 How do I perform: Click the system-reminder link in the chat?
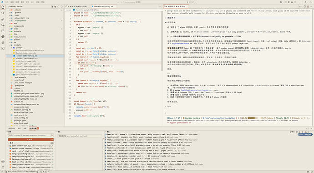point(181,43)
